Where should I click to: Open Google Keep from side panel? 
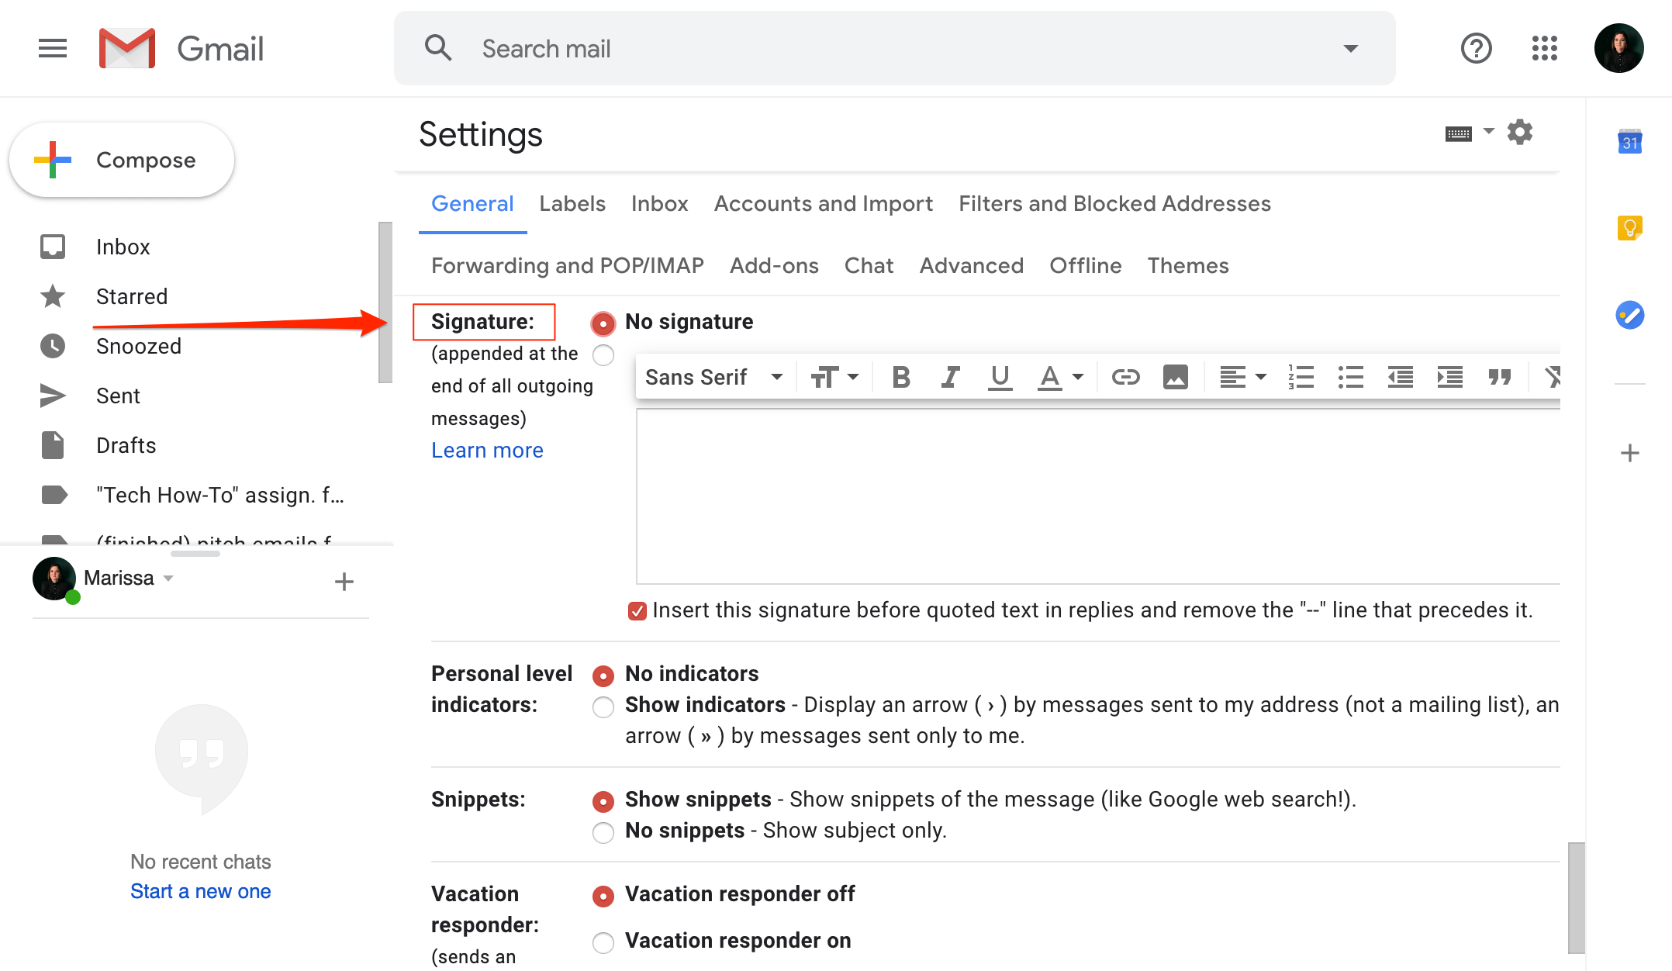(1629, 228)
